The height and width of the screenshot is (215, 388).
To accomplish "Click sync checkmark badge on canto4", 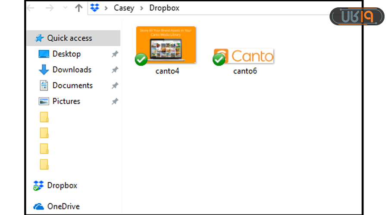I will pos(141,59).
